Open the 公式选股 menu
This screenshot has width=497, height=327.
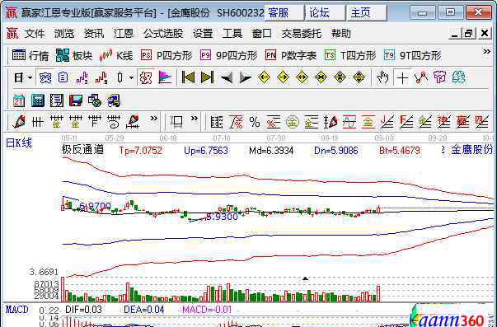[x=163, y=33]
